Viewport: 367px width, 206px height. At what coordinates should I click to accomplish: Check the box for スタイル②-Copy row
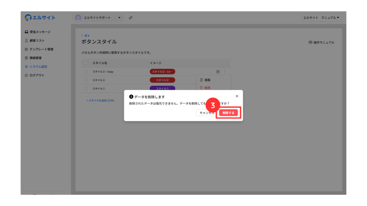pyautogui.click(x=86, y=72)
